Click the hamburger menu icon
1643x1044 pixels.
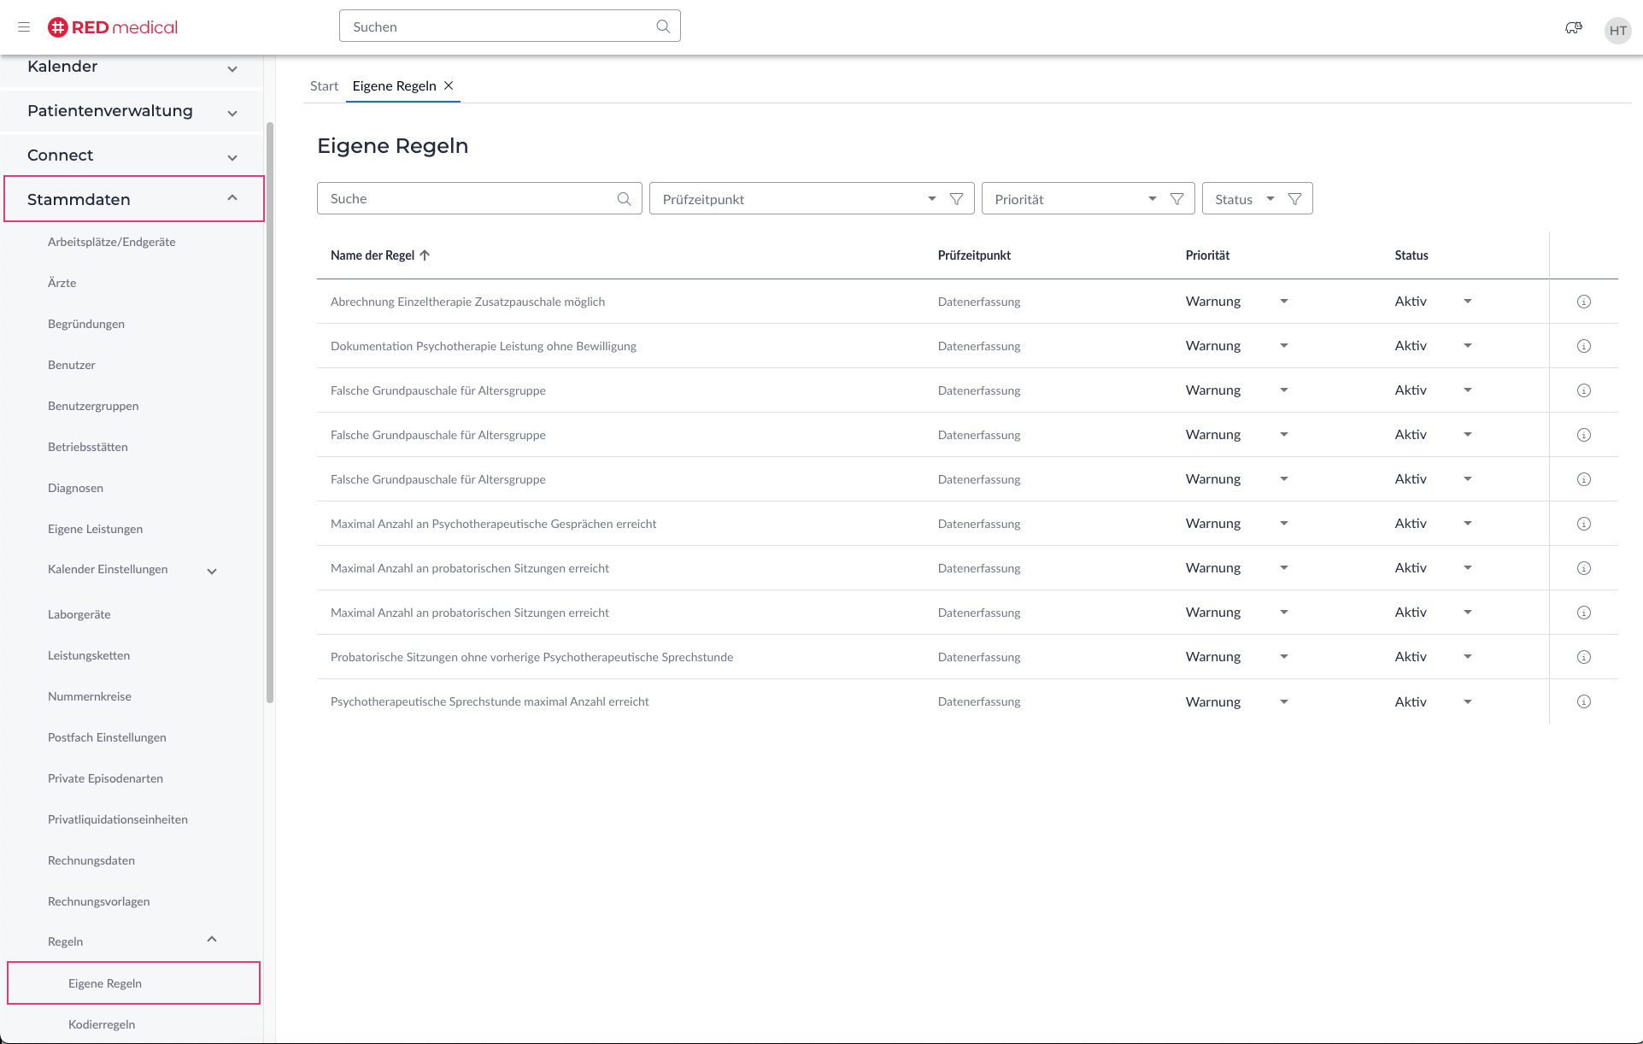24,27
